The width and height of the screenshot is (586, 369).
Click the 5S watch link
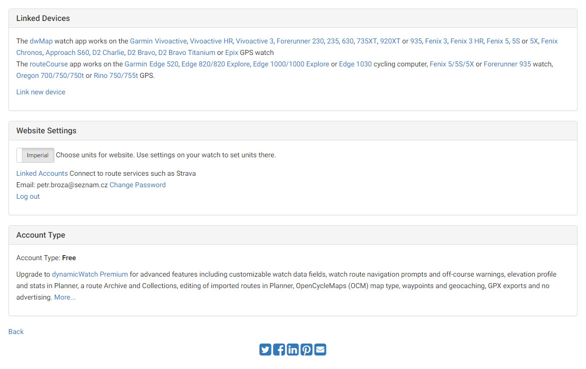(516, 41)
